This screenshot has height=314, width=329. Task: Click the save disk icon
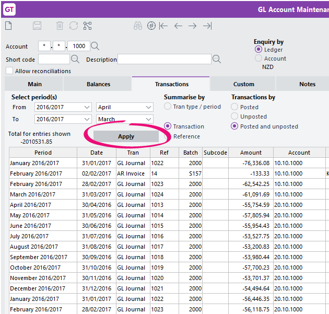[x=37, y=26]
